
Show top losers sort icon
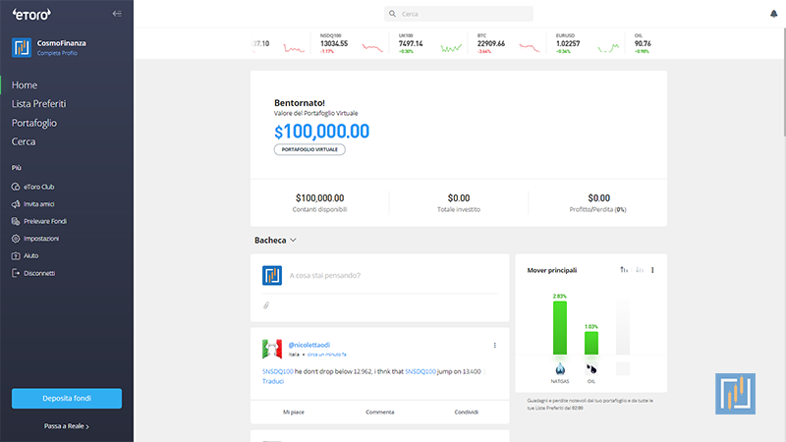click(640, 270)
